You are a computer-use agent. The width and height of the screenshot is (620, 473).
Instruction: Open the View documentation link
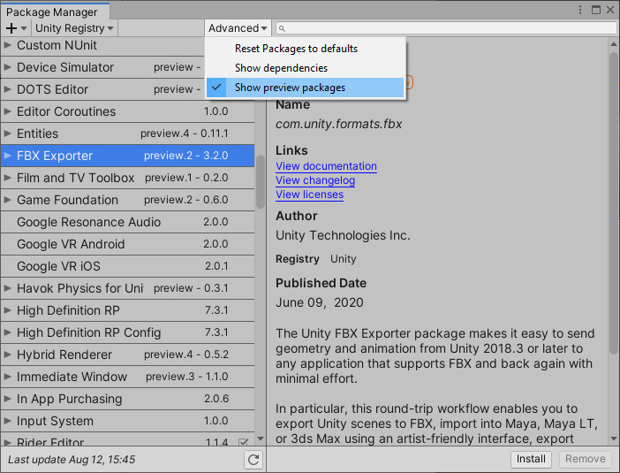point(326,166)
